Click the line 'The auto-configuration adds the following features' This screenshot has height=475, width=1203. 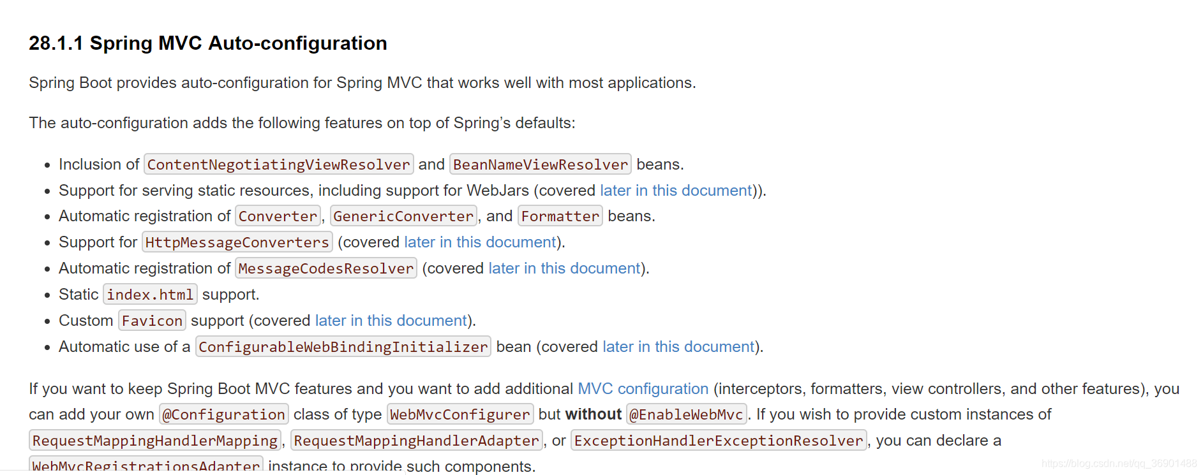click(302, 123)
